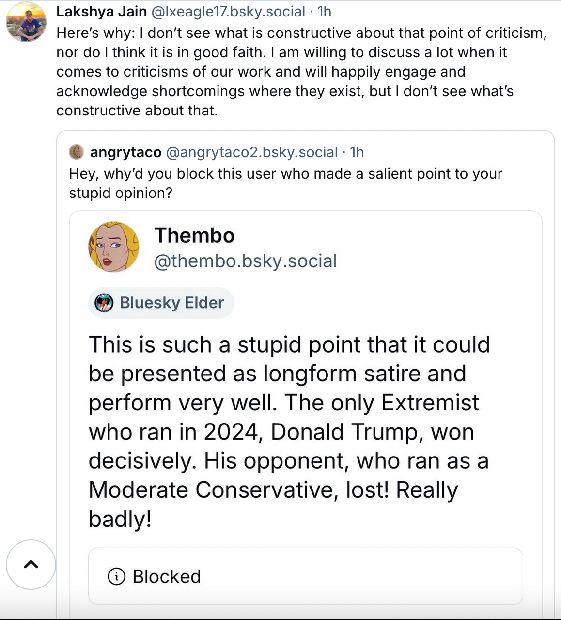Click the top post's 1h timestamp

coord(325,11)
